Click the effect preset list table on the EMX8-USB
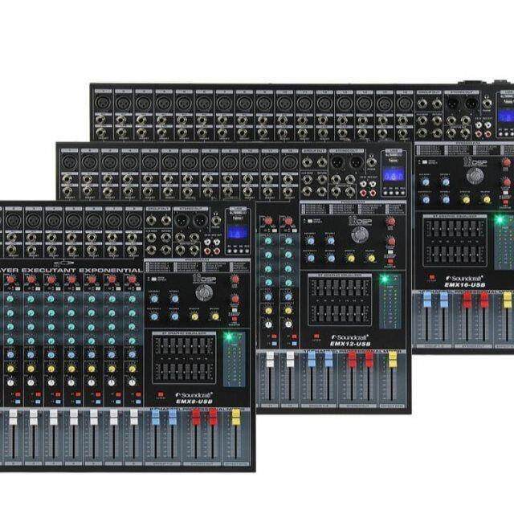This screenshot has height=514, width=514. [x=197, y=267]
